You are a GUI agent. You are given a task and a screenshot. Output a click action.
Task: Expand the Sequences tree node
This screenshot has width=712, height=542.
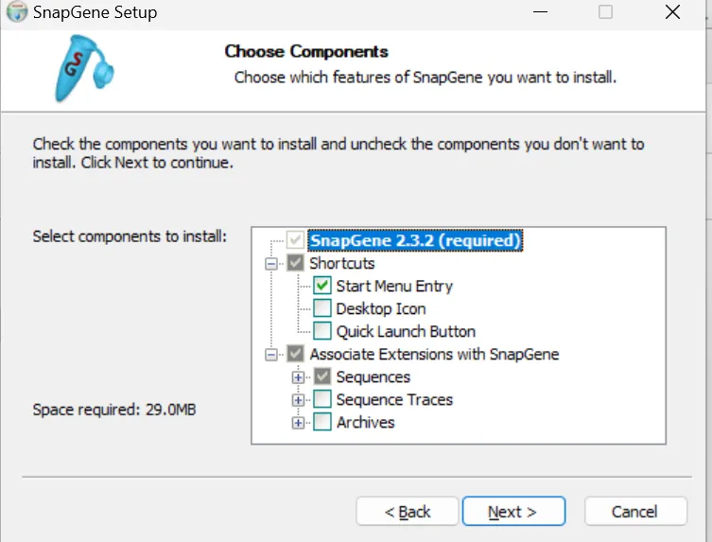pos(299,377)
